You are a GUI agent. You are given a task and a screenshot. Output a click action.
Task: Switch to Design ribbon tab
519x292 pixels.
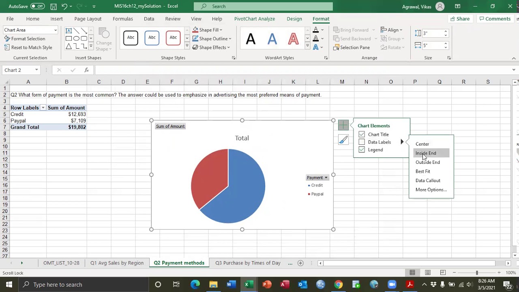[294, 19]
